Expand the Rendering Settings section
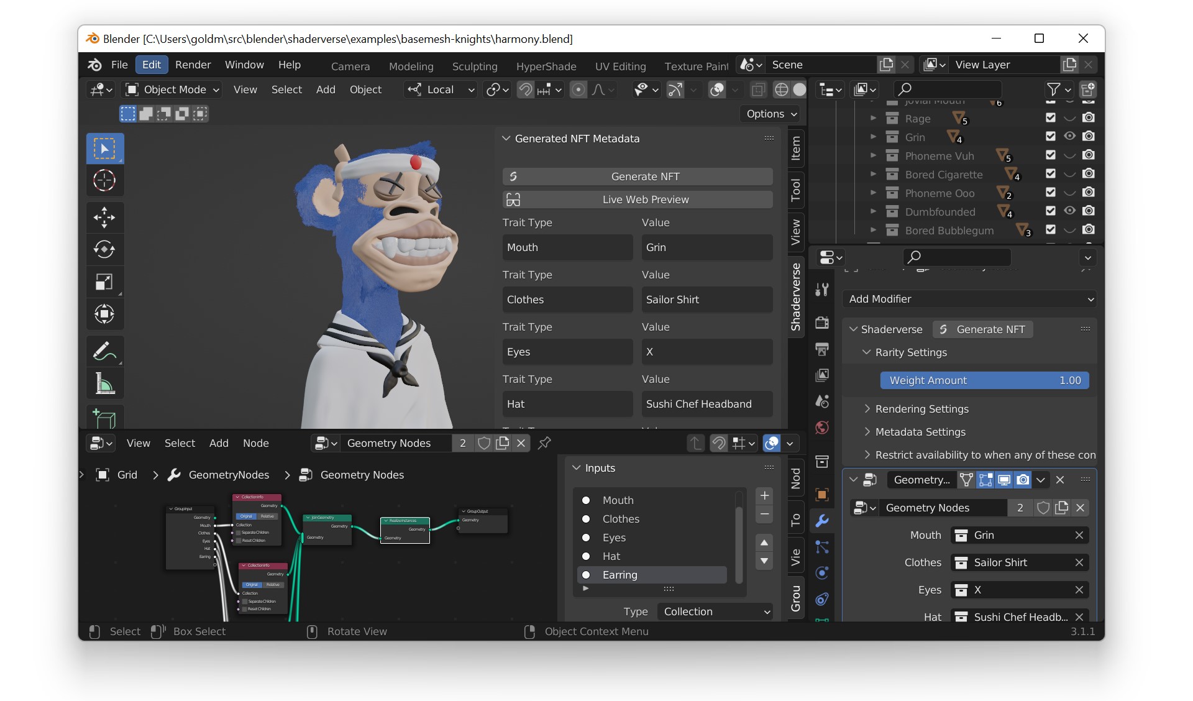This screenshot has width=1193, height=701. point(921,409)
